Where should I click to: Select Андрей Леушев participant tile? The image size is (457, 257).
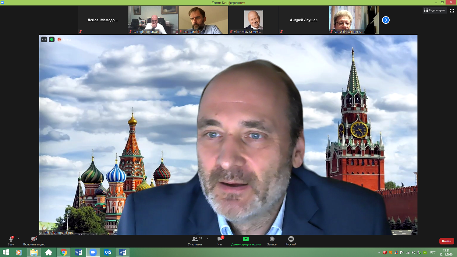[x=303, y=20]
